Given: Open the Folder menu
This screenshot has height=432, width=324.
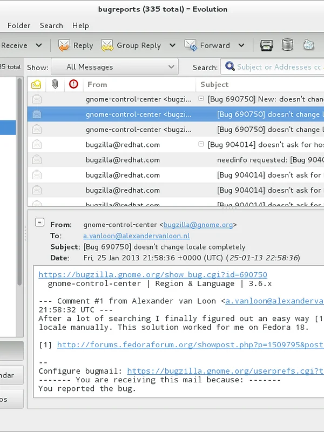Looking at the screenshot, I should click(19, 25).
